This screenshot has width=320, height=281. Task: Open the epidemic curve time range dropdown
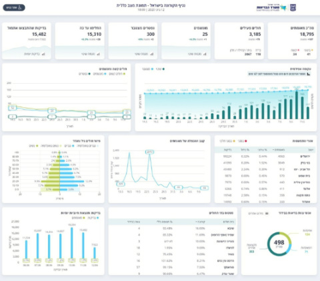(x=279, y=74)
